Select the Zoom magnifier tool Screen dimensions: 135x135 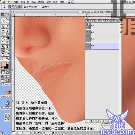(x=7, y=58)
